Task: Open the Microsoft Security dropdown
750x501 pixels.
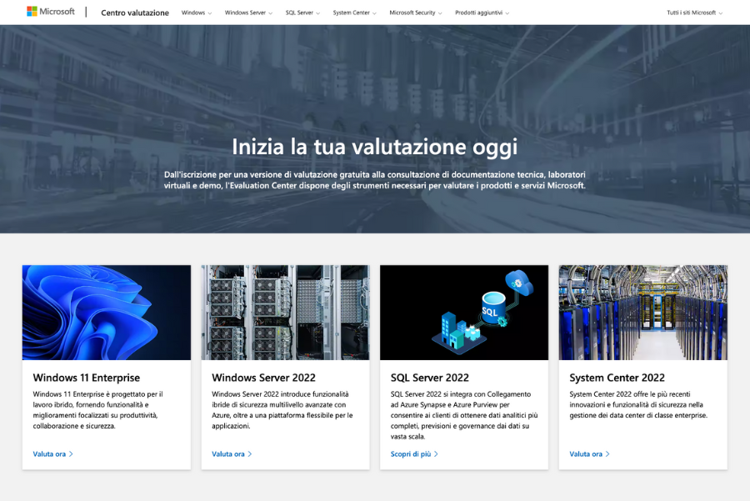Action: (x=415, y=13)
